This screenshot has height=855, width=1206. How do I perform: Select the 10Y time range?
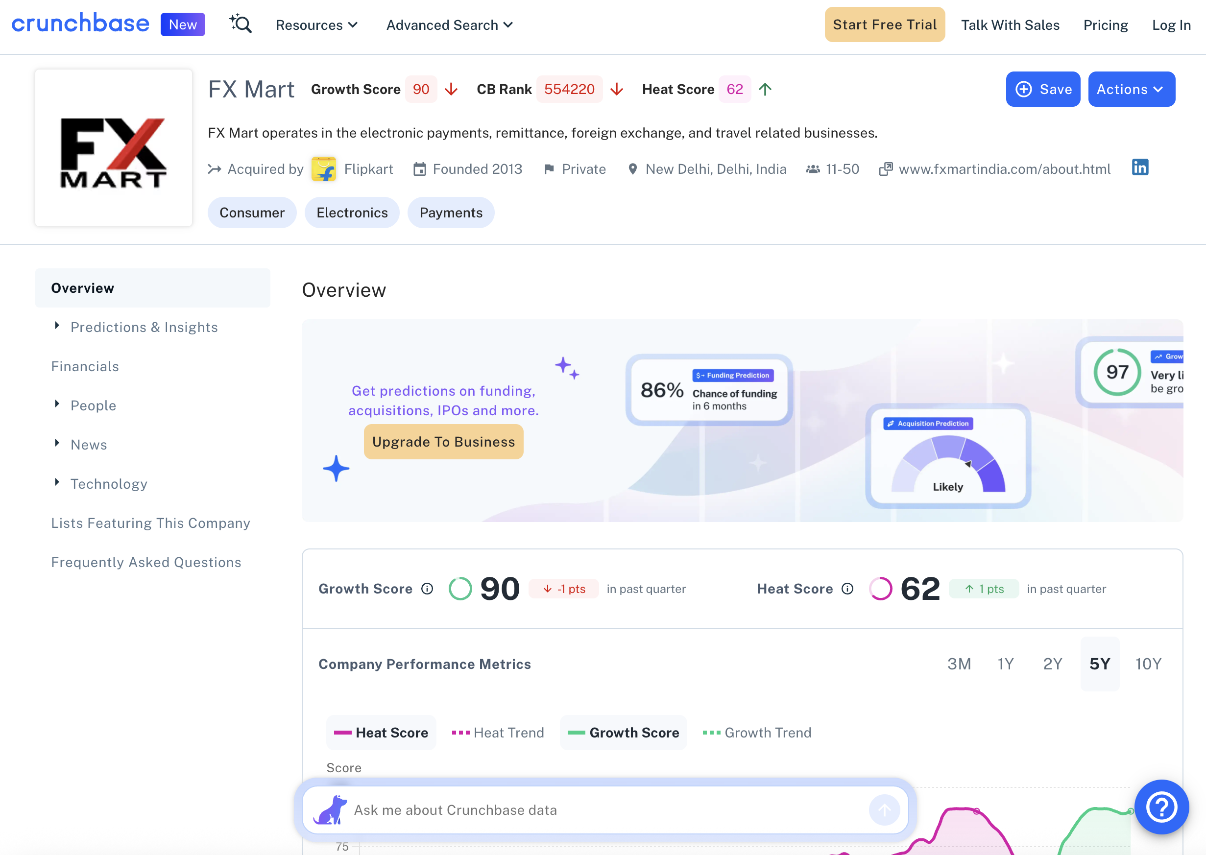pos(1148,664)
